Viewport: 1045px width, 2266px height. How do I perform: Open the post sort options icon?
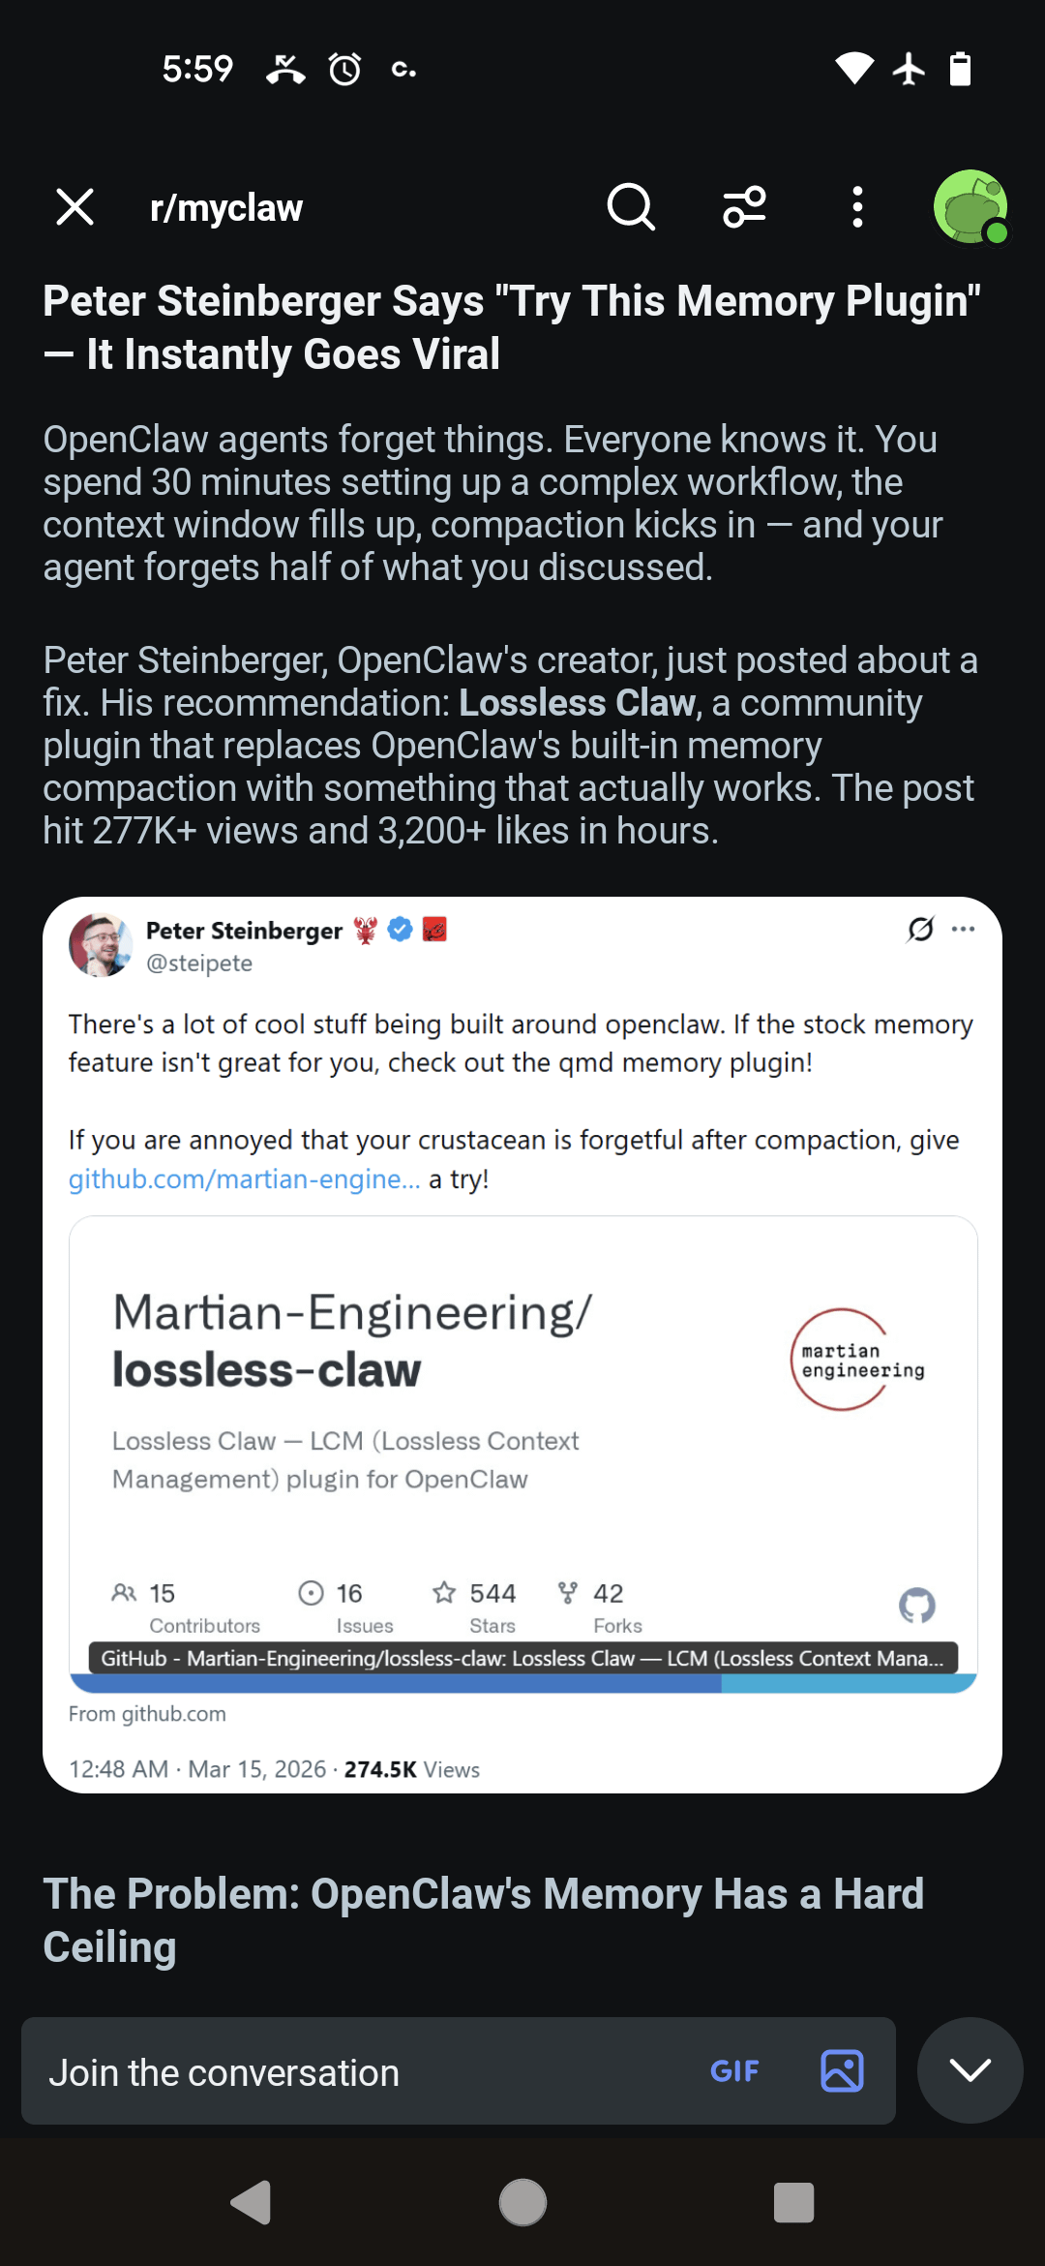tap(743, 206)
